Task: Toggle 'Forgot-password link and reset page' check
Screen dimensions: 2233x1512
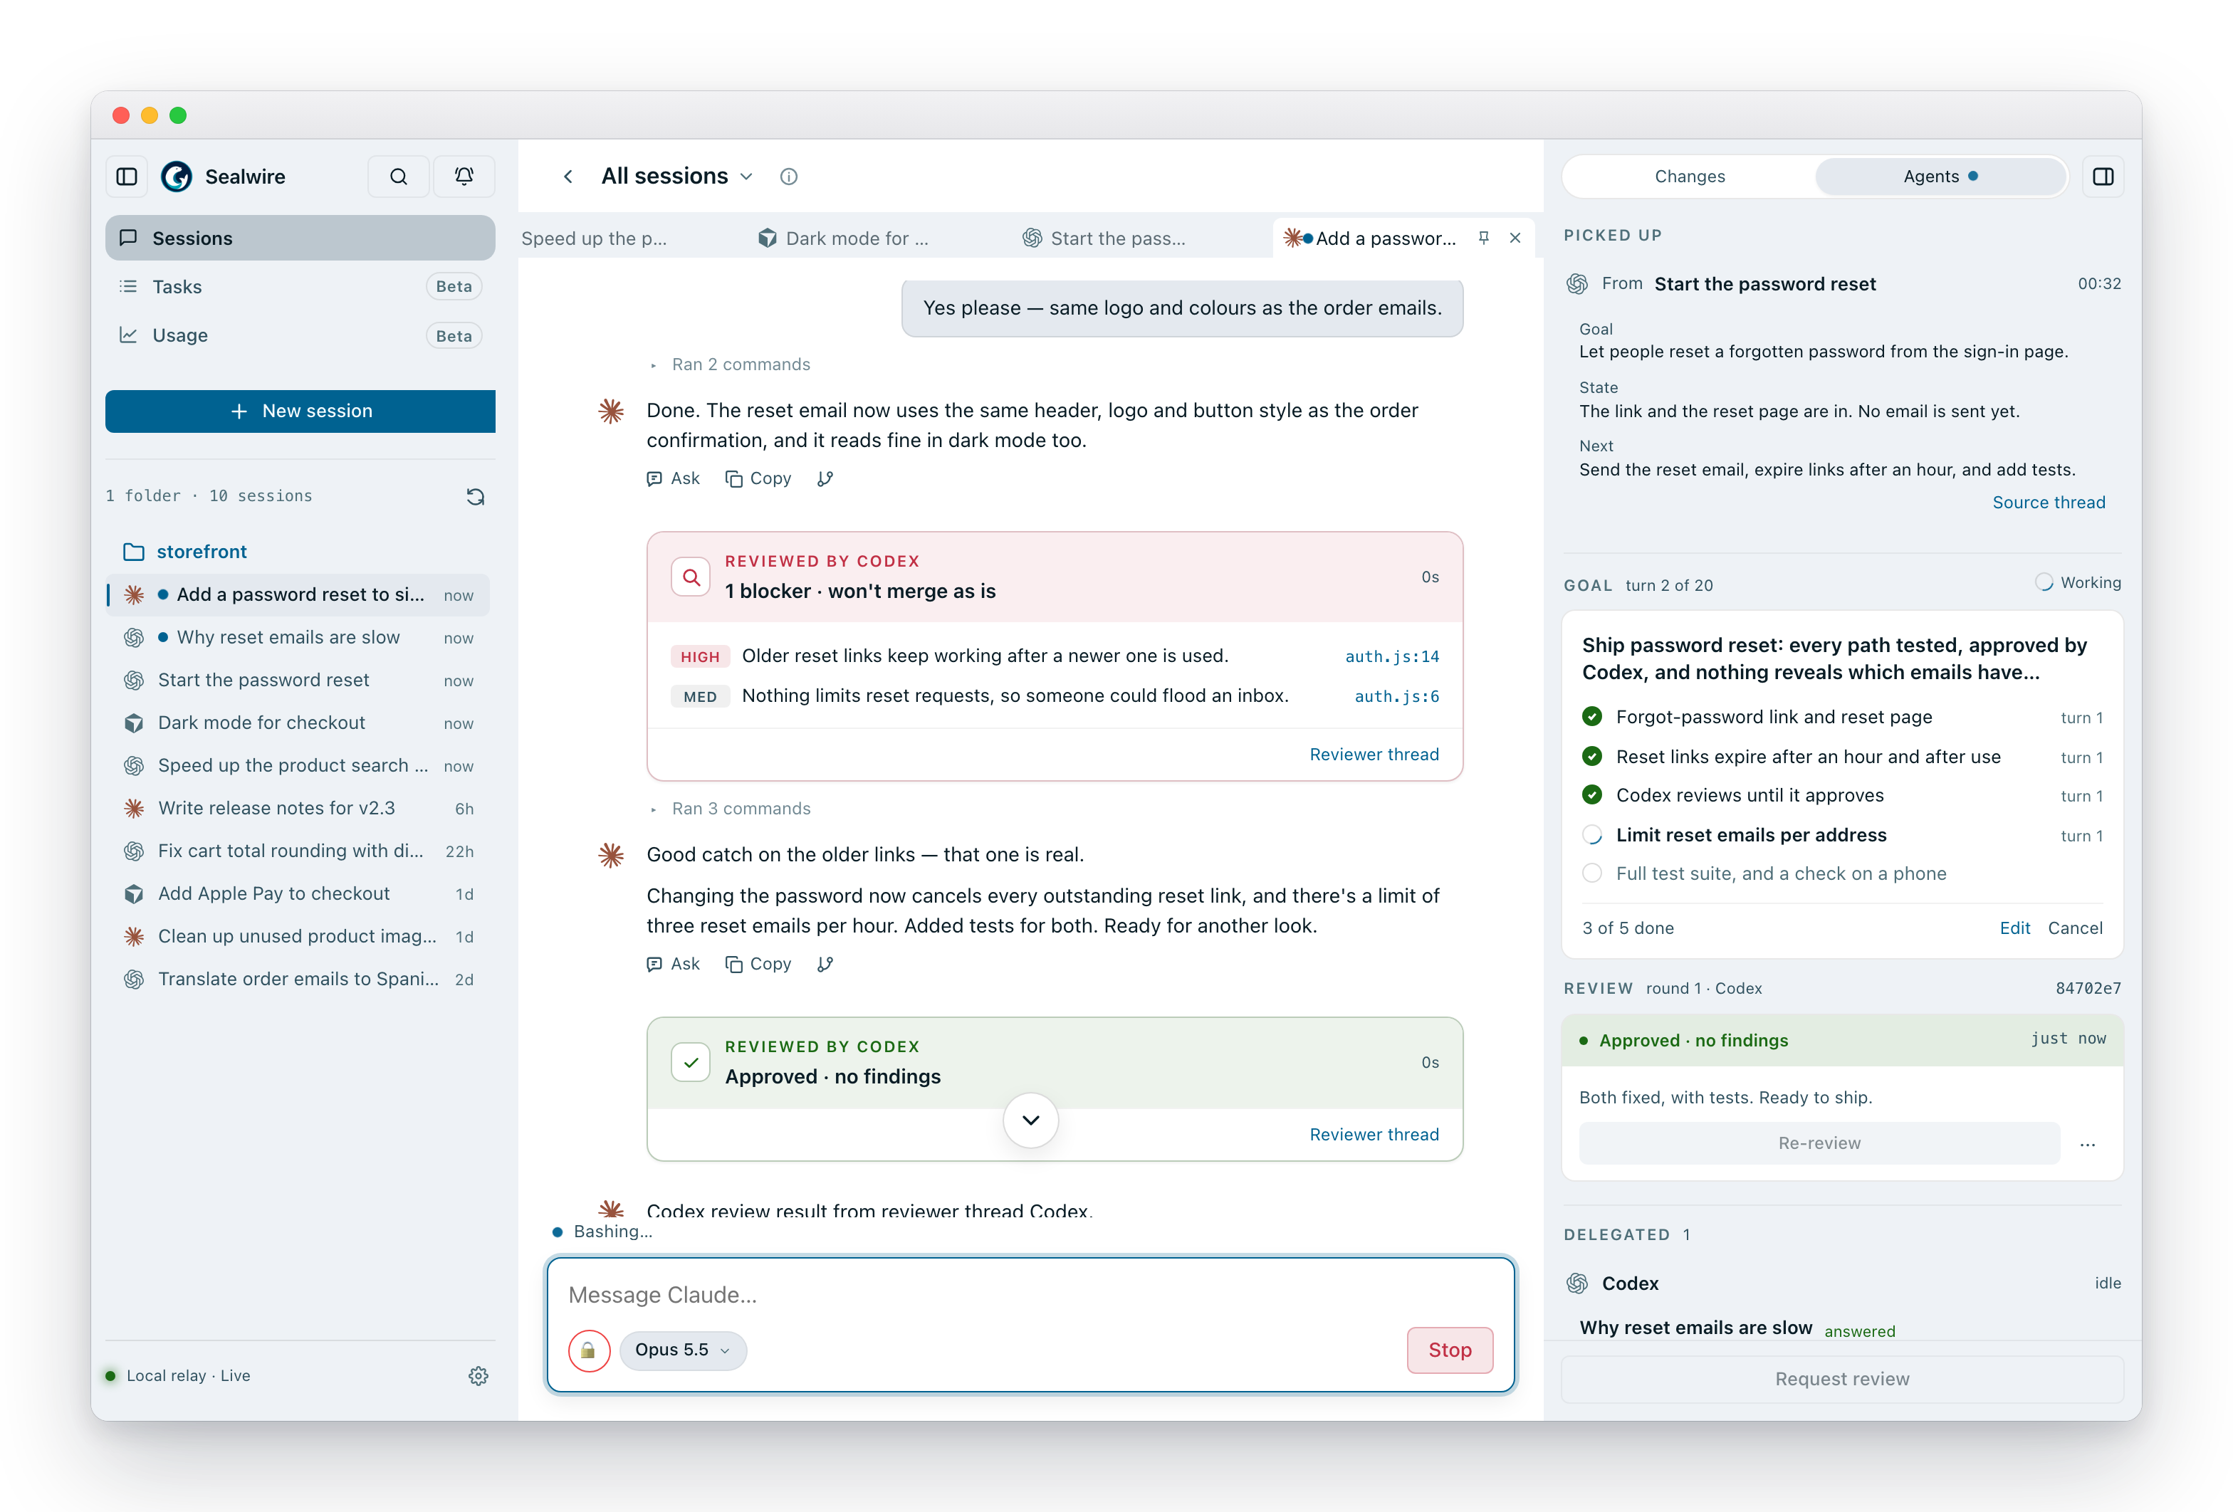Action: click(1592, 718)
